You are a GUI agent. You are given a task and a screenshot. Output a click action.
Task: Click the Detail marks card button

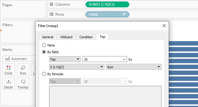(9, 84)
